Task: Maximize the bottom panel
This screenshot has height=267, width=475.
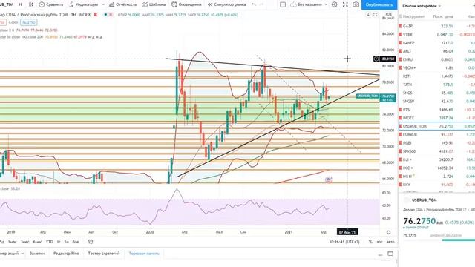Action: click(x=390, y=254)
